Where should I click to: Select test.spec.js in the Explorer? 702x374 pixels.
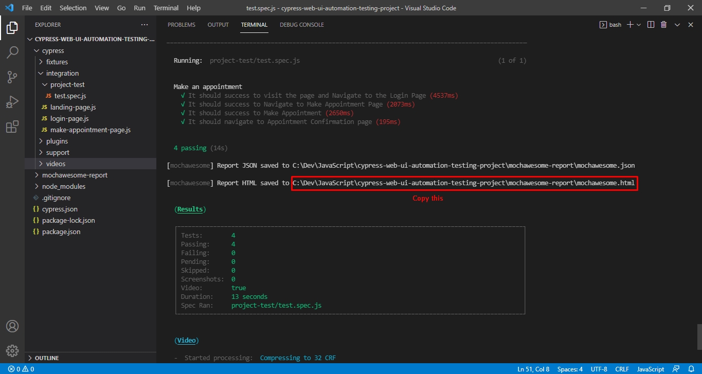(70, 96)
